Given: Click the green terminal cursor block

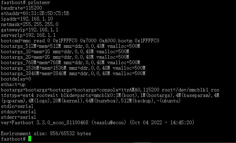Looking at the screenshot, I should pyautogui.click(x=30, y=139).
